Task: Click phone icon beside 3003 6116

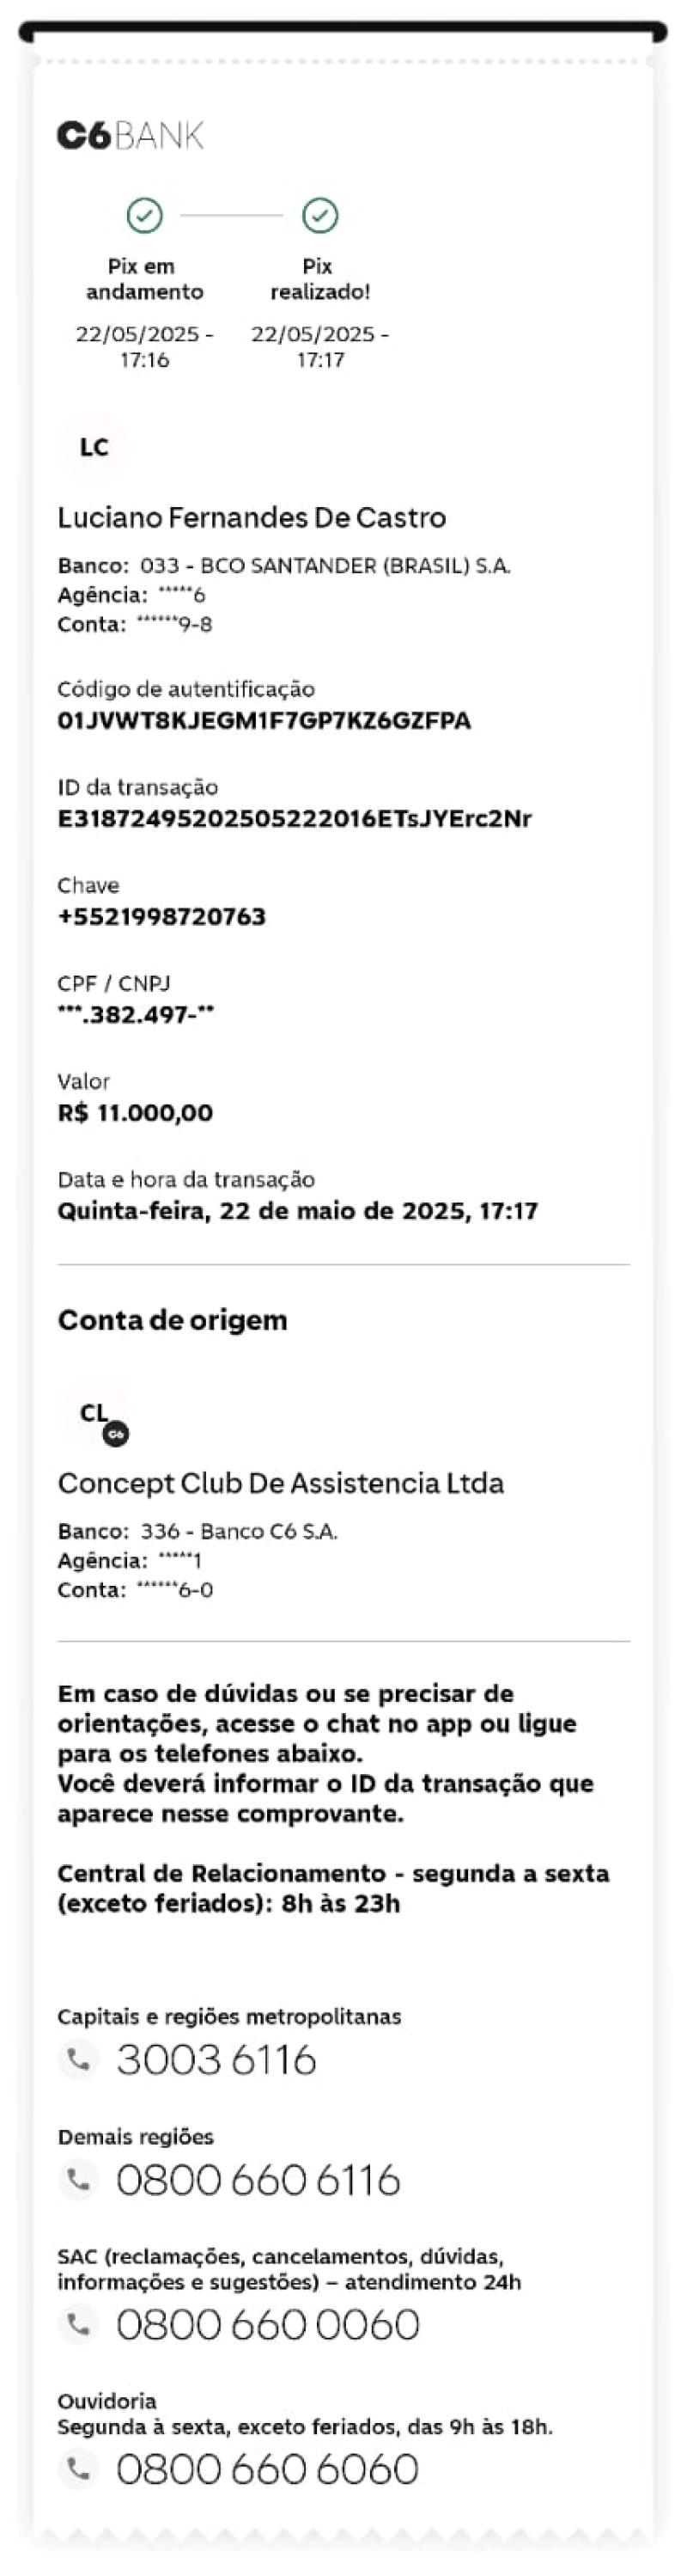Action: [78, 2059]
